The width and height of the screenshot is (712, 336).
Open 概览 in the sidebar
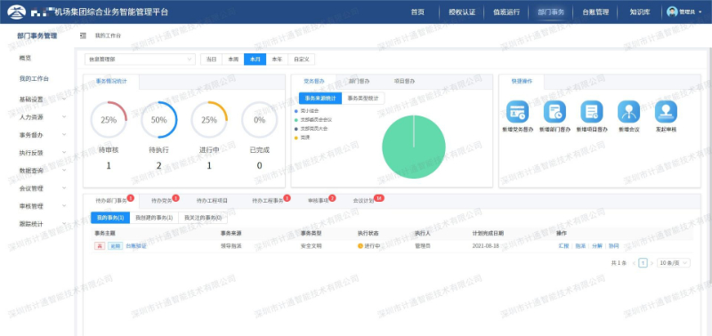pos(25,58)
